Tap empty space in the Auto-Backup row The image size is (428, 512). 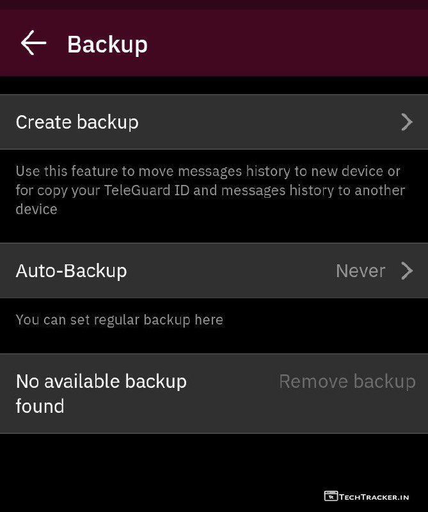230,271
